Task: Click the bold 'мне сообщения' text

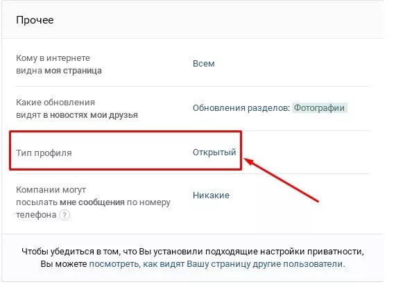Action: [x=92, y=202]
